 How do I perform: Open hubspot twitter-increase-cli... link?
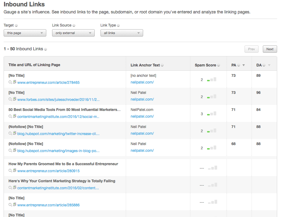(x=58, y=134)
